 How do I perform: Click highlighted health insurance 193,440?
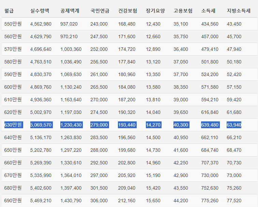pos(127,125)
